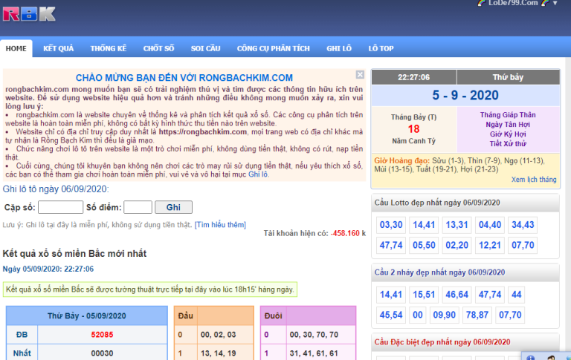Click the Cầu 2 nháy đẹp nhất heading
This screenshot has width=571, height=360.
[439, 272]
